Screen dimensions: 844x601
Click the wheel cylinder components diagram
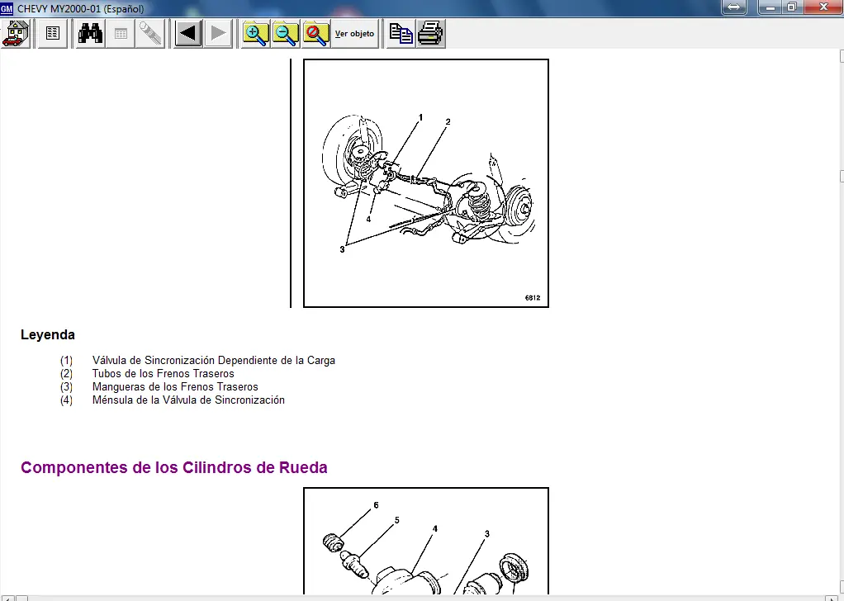[x=426, y=542]
